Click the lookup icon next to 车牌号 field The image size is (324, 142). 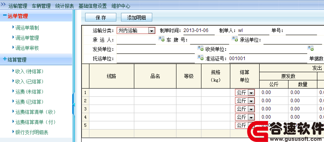pyautogui.click(x=235, y=39)
